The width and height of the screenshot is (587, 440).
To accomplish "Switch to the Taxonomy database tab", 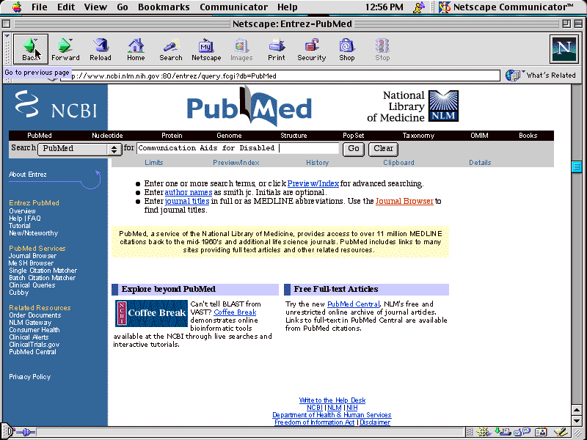I will (418, 136).
